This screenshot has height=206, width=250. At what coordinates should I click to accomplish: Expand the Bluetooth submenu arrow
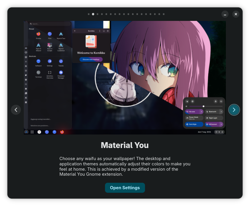[221, 112]
